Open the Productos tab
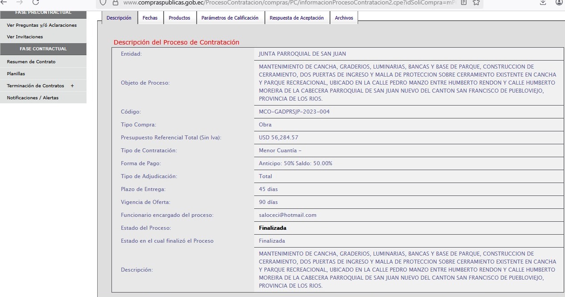This screenshot has width=565, height=297. 179,18
